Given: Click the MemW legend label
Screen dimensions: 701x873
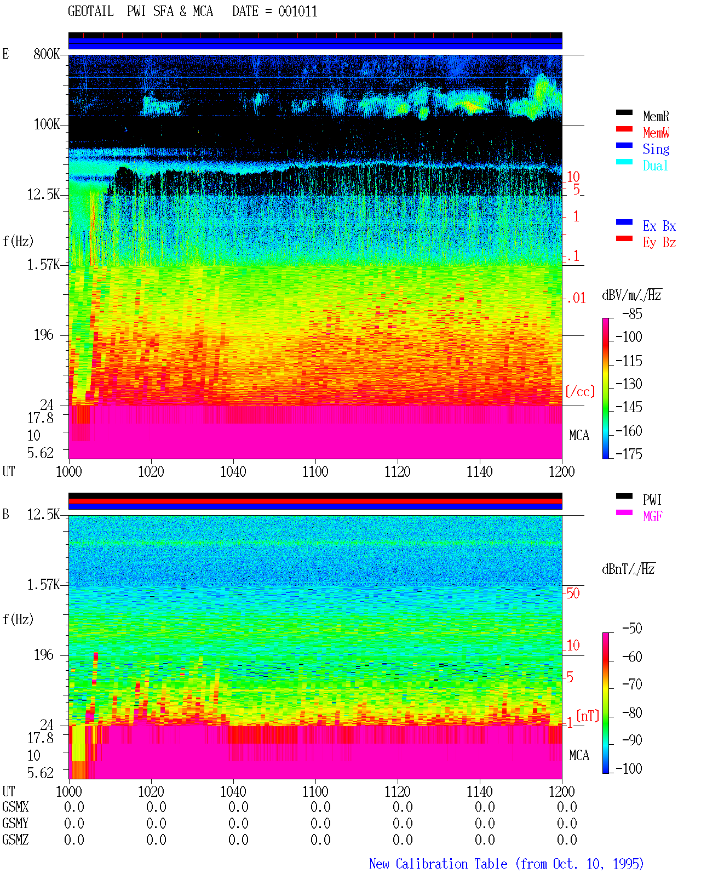Looking at the screenshot, I should point(656,133).
